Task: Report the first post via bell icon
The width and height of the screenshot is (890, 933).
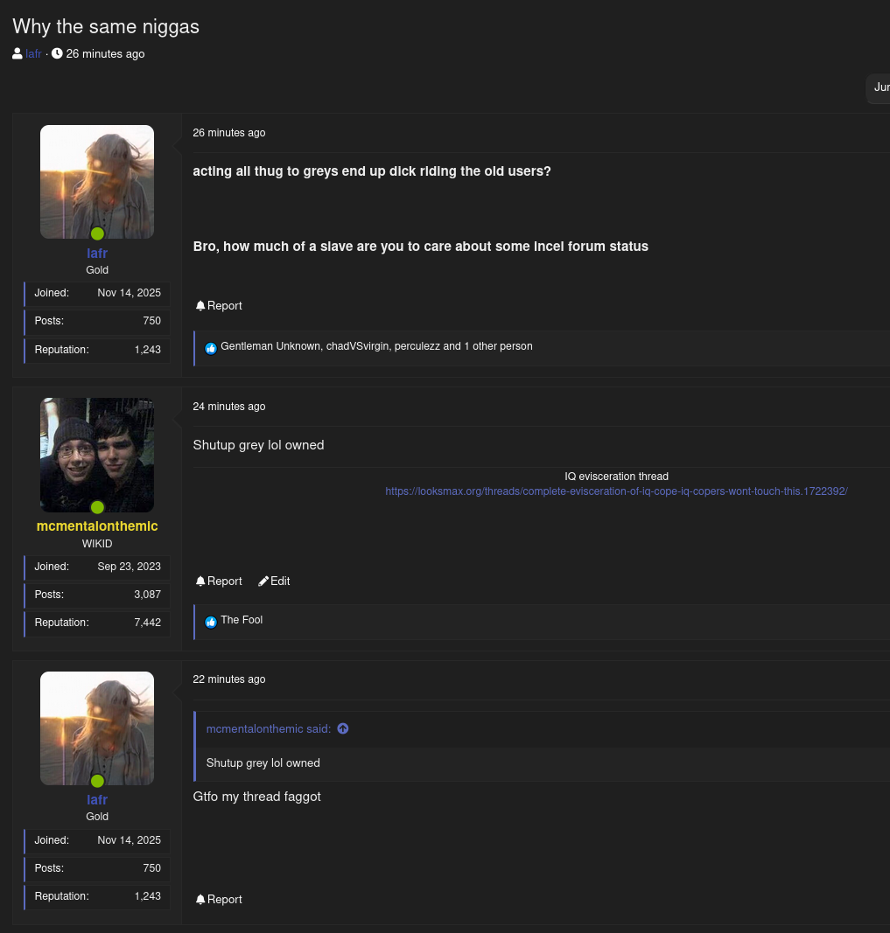Action: [200, 306]
